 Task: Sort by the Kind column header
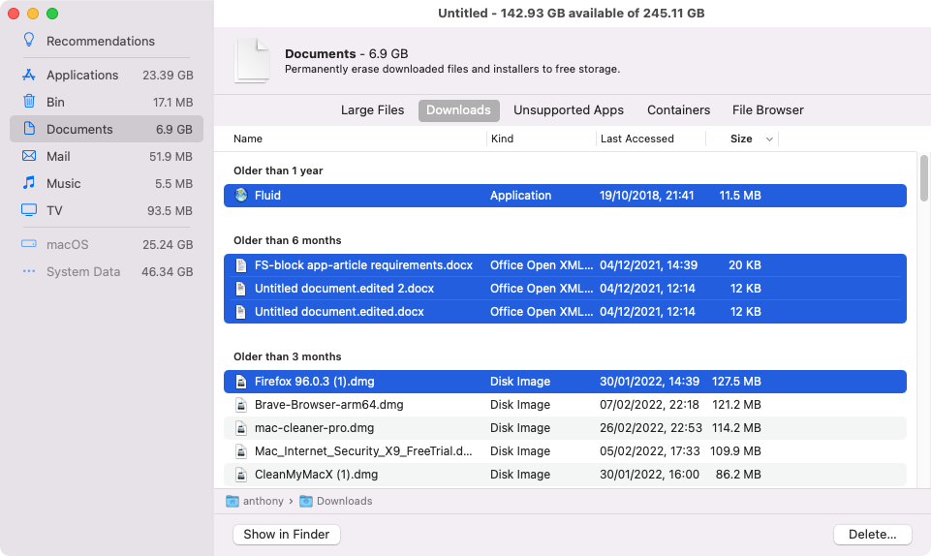pyautogui.click(x=502, y=139)
